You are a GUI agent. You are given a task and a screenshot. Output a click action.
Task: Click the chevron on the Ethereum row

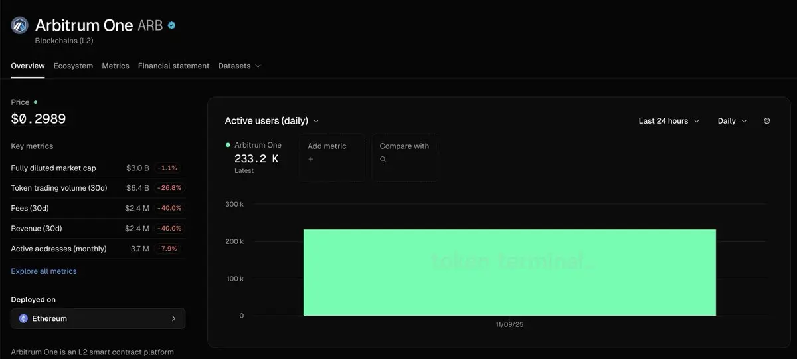coord(173,318)
